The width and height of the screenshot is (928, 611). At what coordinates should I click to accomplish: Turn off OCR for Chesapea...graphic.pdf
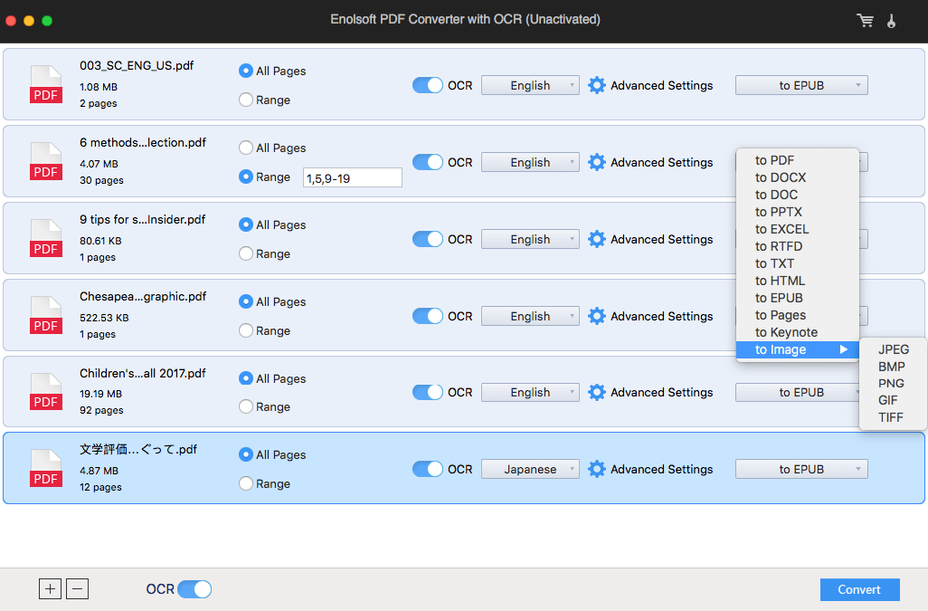(427, 316)
